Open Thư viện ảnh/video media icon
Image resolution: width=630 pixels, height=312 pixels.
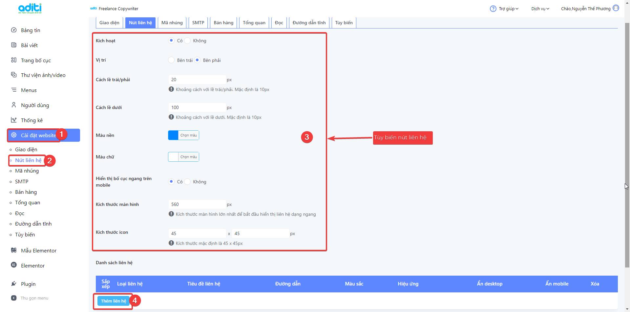[x=14, y=75]
